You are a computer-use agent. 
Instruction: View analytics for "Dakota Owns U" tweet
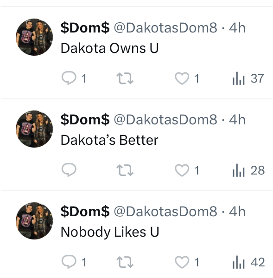pos(248,78)
